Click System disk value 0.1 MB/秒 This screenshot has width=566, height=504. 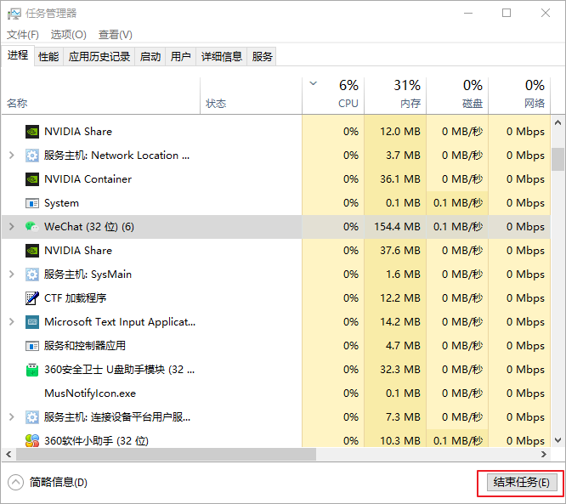pyautogui.click(x=458, y=203)
